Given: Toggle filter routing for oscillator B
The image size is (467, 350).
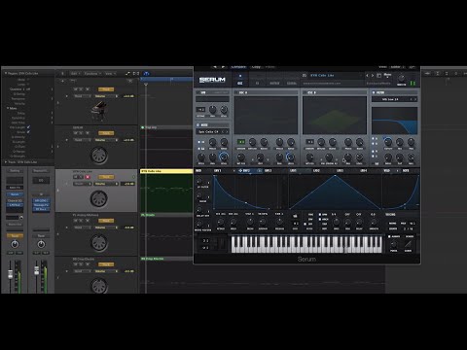Looking at the screenshot, I should pyautogui.click(x=373, y=144).
